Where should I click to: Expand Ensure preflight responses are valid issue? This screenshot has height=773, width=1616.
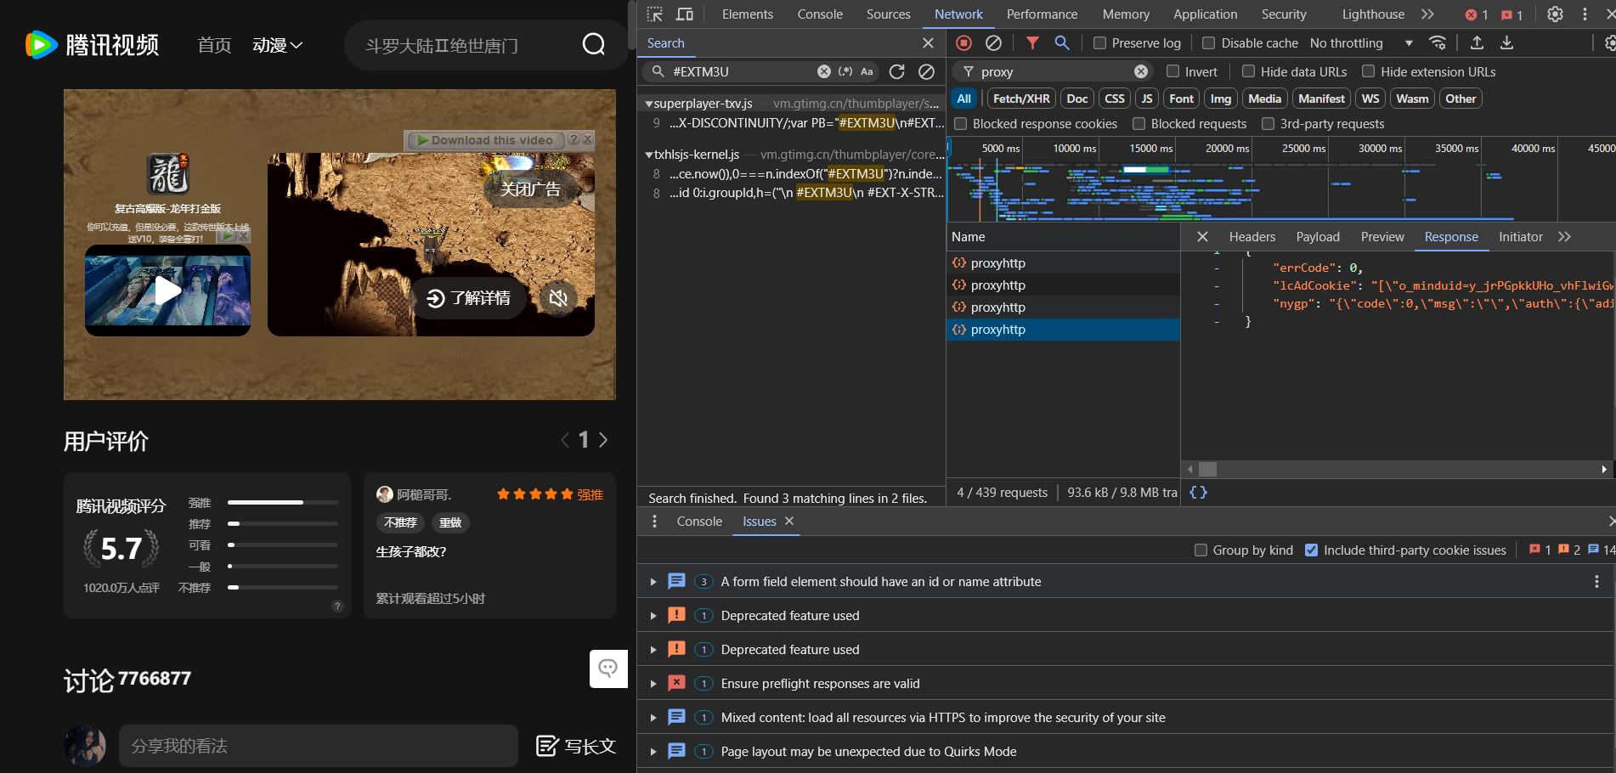[653, 684]
